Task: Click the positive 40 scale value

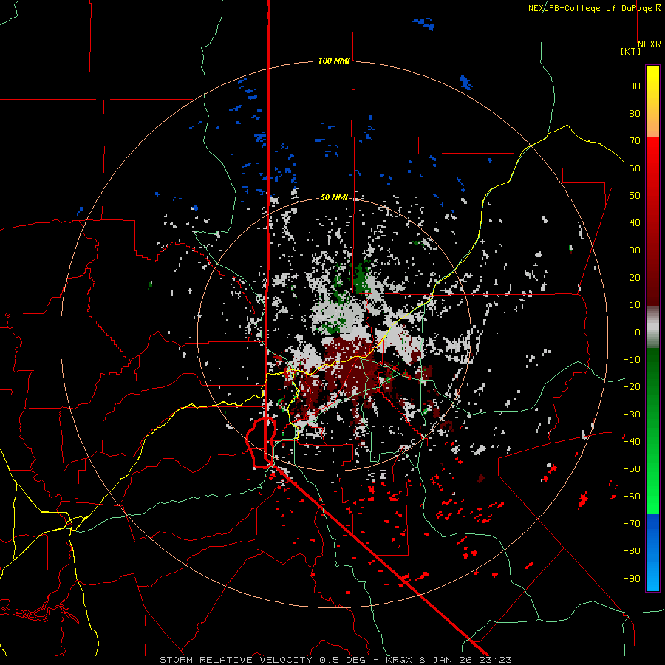Action: (x=635, y=223)
